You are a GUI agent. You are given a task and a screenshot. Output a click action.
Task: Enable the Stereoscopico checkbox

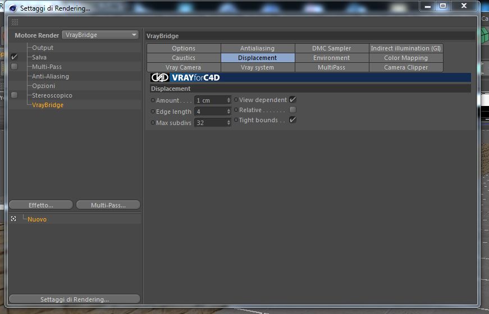tap(14, 95)
